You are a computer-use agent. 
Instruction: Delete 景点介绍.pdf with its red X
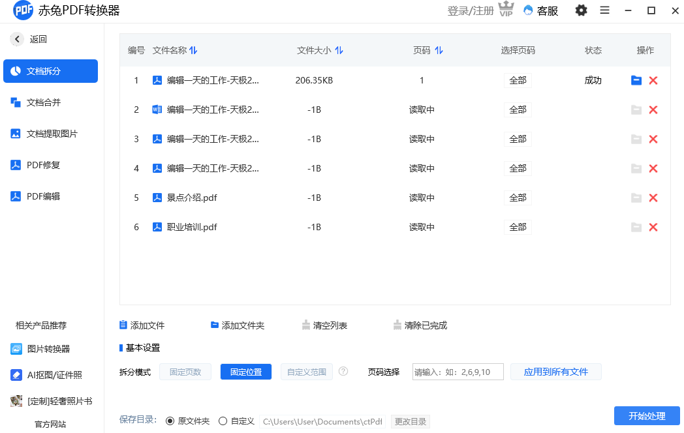653,198
